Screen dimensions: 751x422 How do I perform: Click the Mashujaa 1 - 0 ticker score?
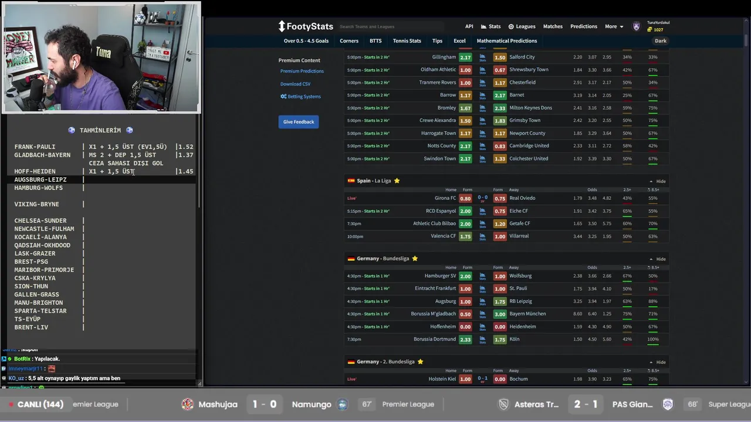(x=265, y=404)
